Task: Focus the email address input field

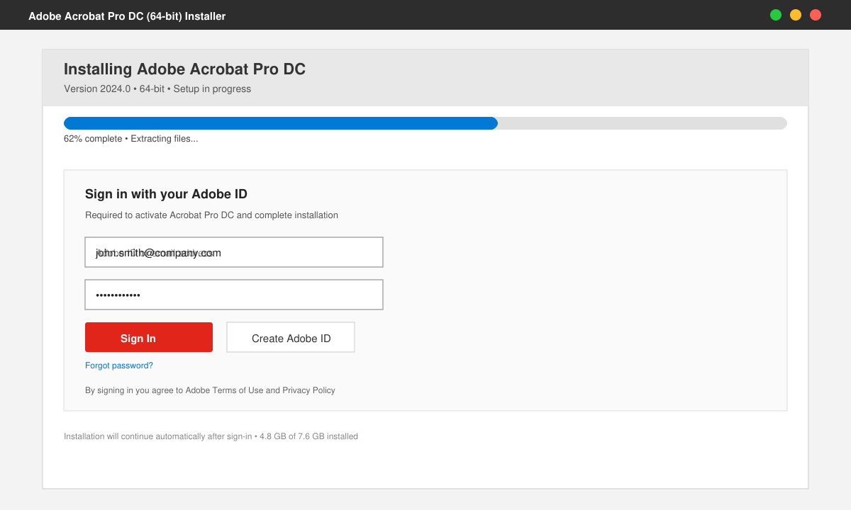Action: tap(234, 252)
